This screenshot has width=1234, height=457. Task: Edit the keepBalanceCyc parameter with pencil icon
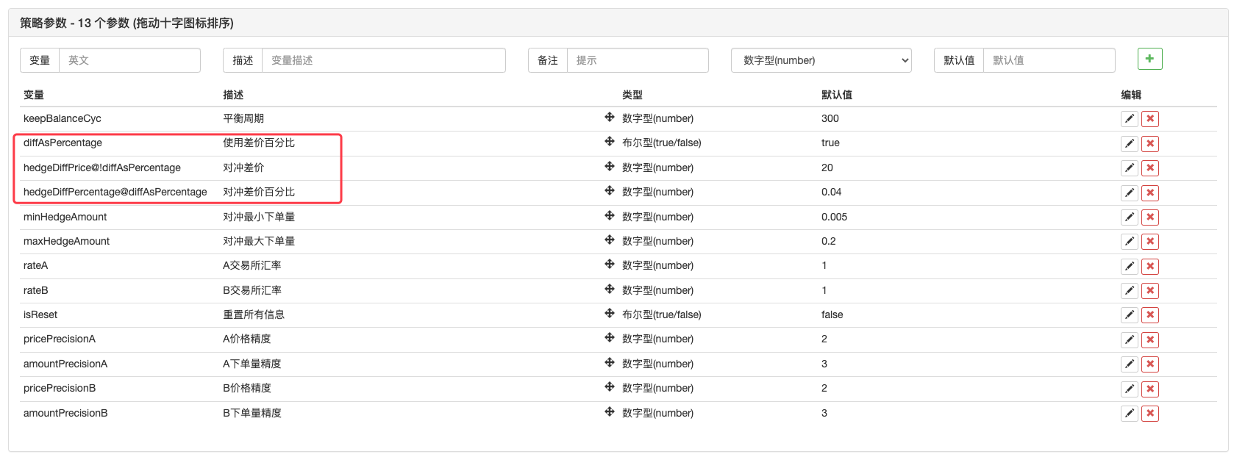1130,119
